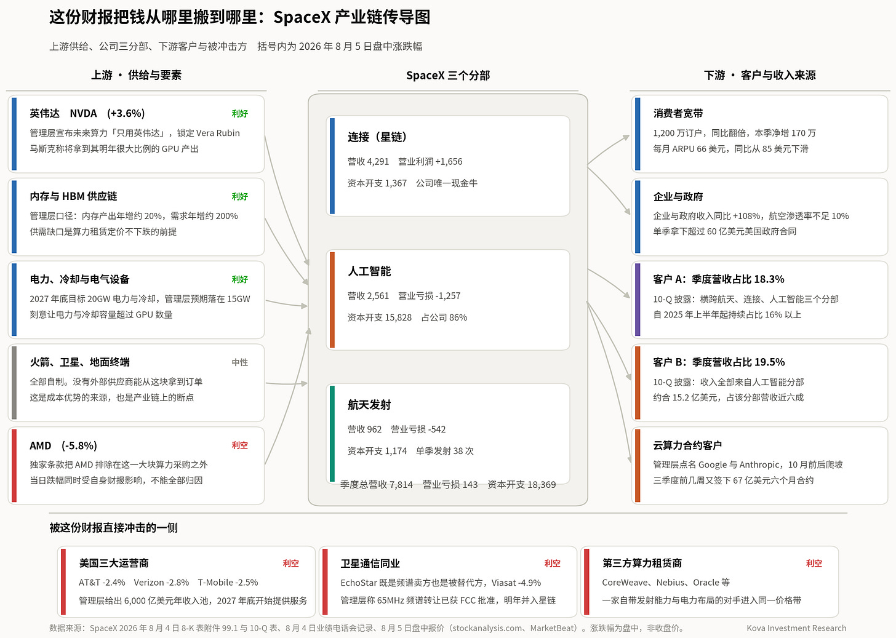This screenshot has height=638, width=896.
Task: Click the 火箭、卫星、地面终端 heading
Action: tap(80, 362)
